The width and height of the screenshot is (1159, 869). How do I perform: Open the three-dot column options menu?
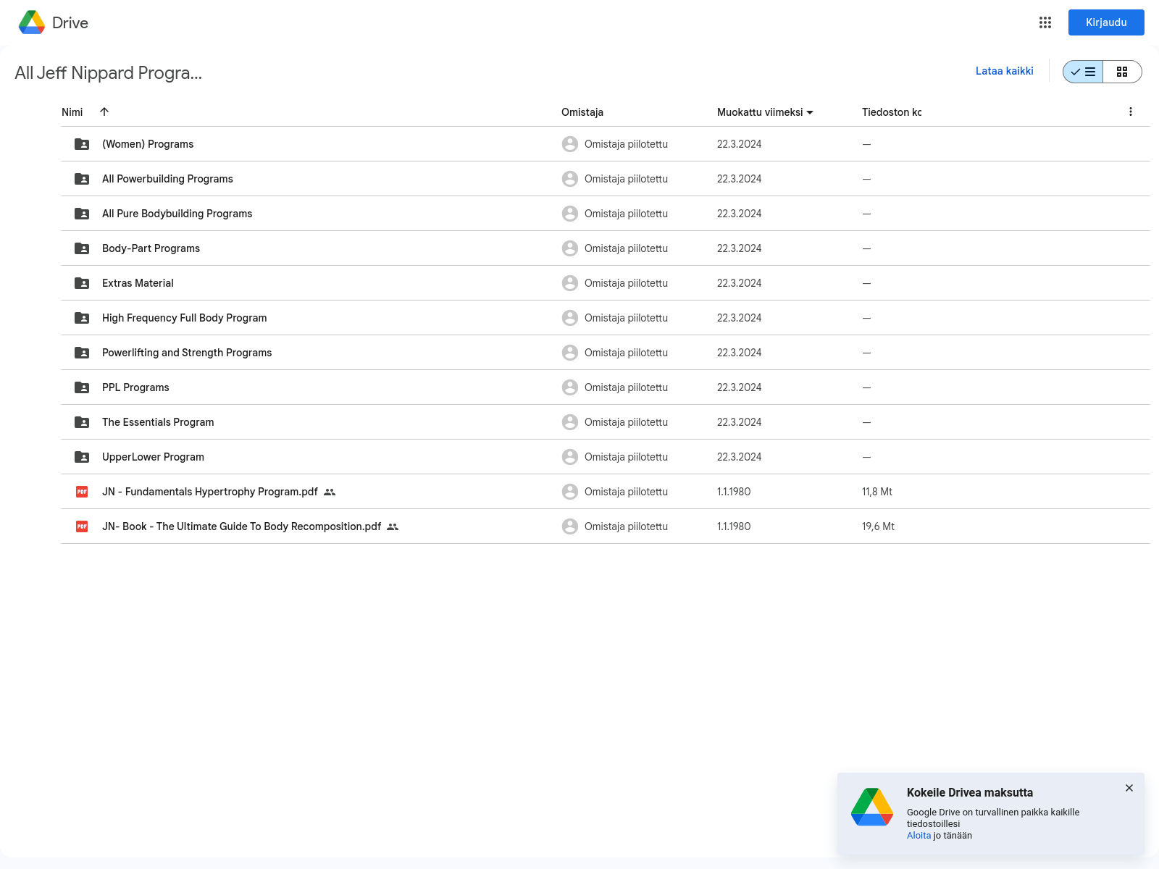click(1131, 112)
